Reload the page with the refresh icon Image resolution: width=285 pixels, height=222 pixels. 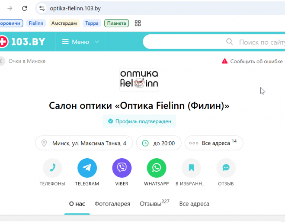[25, 8]
